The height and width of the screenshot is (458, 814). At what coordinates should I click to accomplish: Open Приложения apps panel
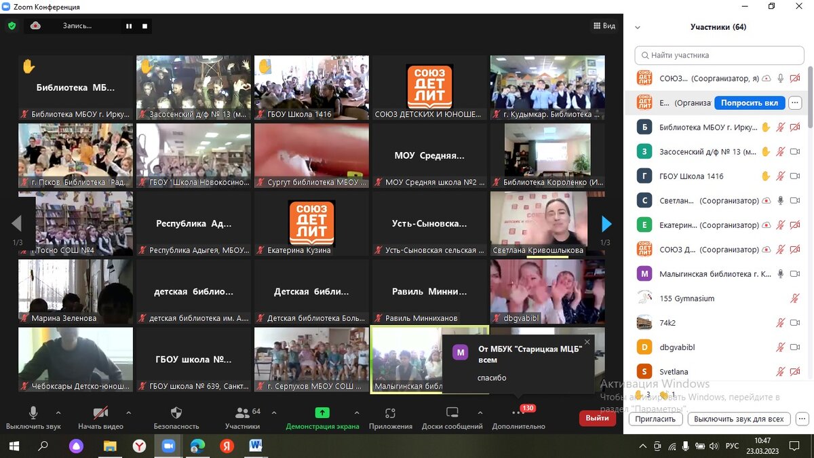[x=391, y=418]
